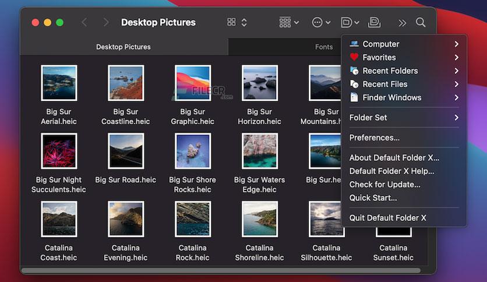Open the Recent Folders submenu
This screenshot has height=282, width=487.
coord(404,71)
